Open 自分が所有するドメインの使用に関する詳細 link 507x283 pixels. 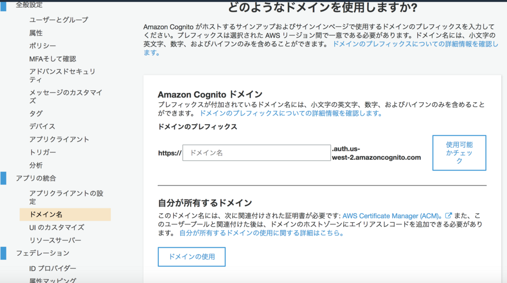coord(261,233)
